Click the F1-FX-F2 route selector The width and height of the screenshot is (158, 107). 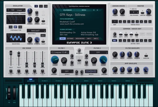pyautogui.click(x=91, y=71)
